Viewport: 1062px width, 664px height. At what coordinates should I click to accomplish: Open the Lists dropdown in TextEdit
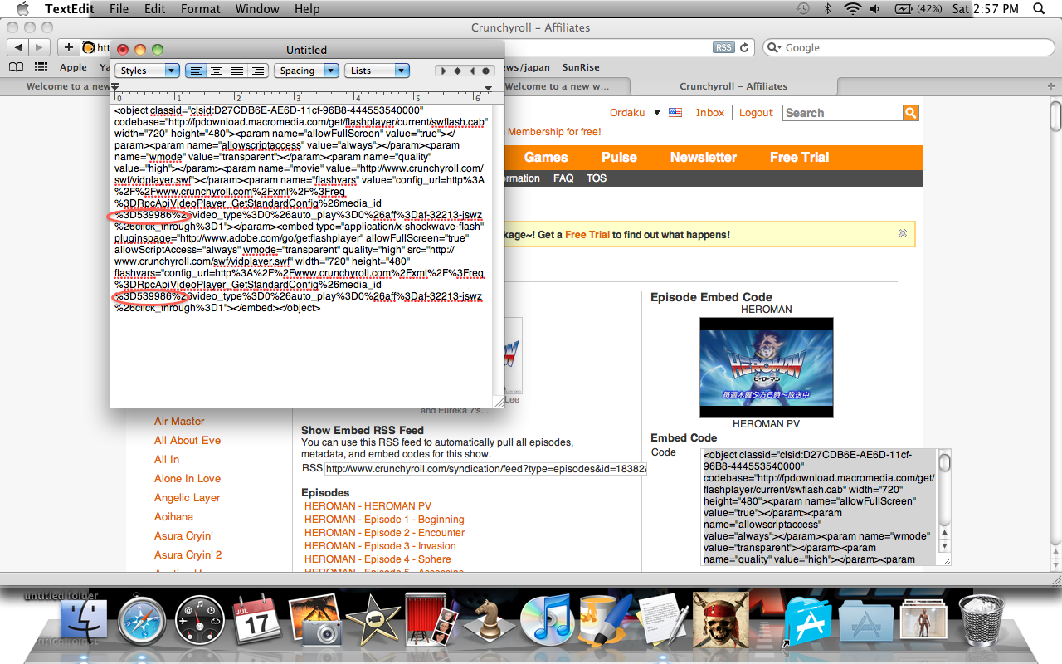coord(377,71)
